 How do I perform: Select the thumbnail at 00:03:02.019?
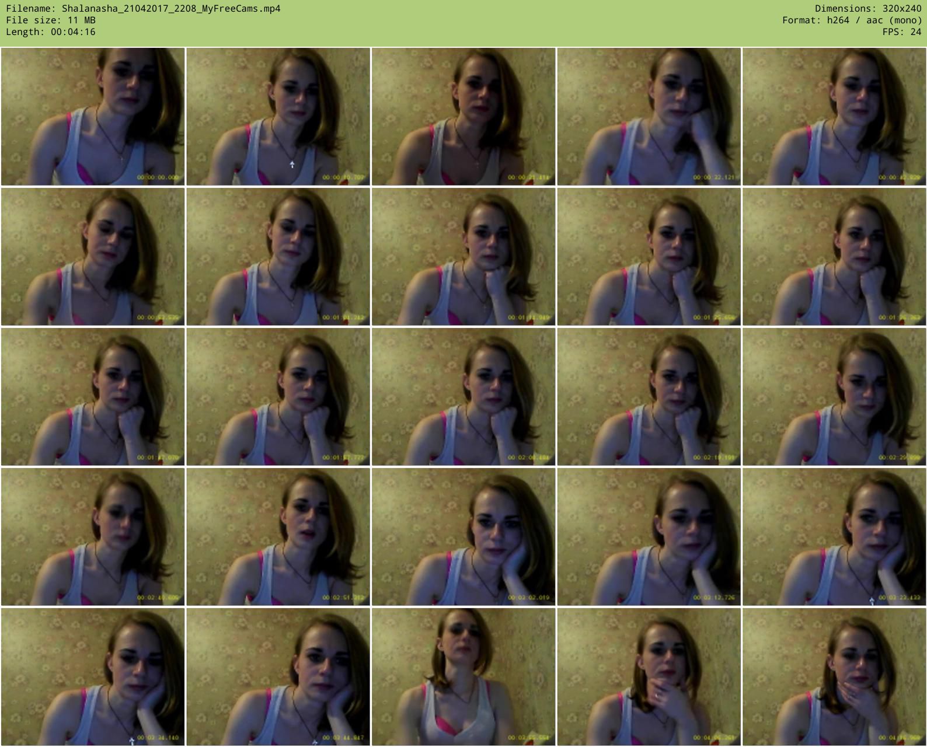(463, 537)
